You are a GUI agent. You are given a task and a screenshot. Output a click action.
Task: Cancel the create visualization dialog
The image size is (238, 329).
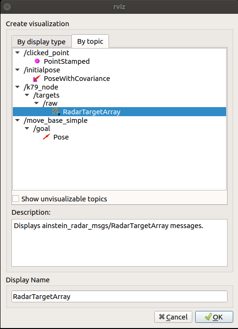[x=173, y=317]
